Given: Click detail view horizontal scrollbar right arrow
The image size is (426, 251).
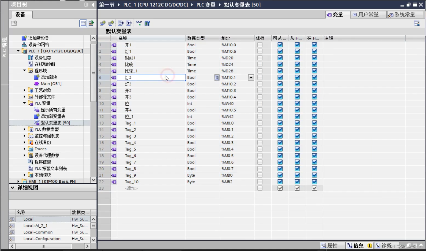Looking at the screenshot, I should 87,246.
